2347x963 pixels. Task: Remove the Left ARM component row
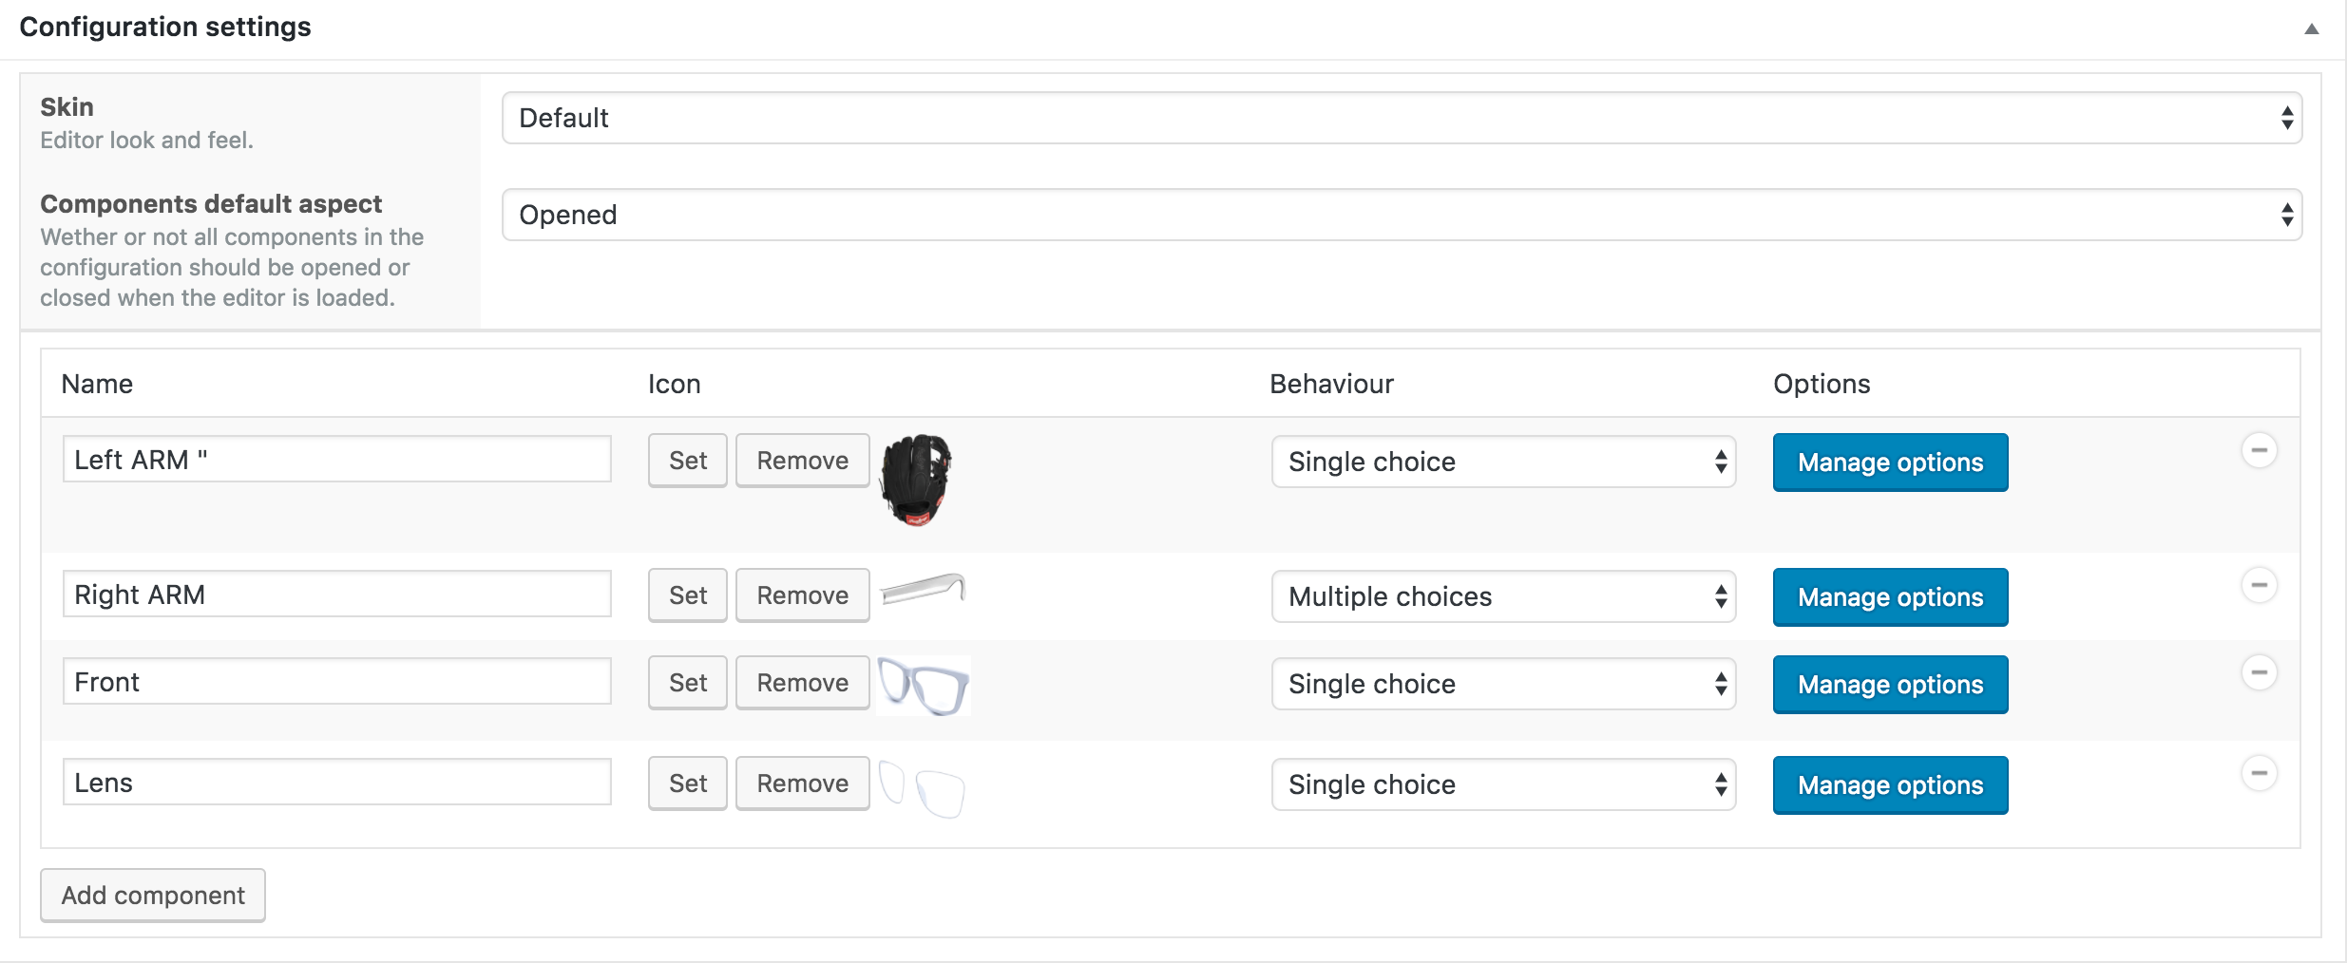[x=2259, y=450]
